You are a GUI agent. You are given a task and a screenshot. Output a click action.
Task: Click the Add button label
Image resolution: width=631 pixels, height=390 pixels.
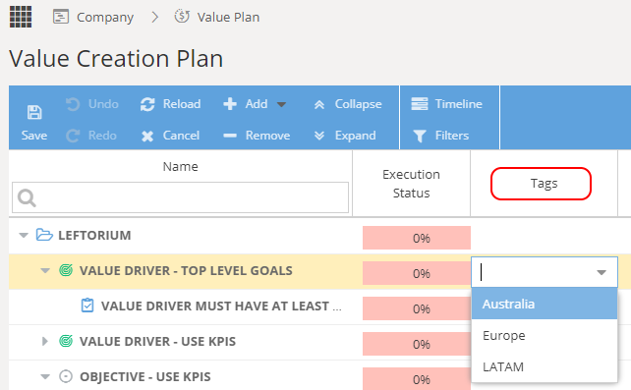pos(257,104)
